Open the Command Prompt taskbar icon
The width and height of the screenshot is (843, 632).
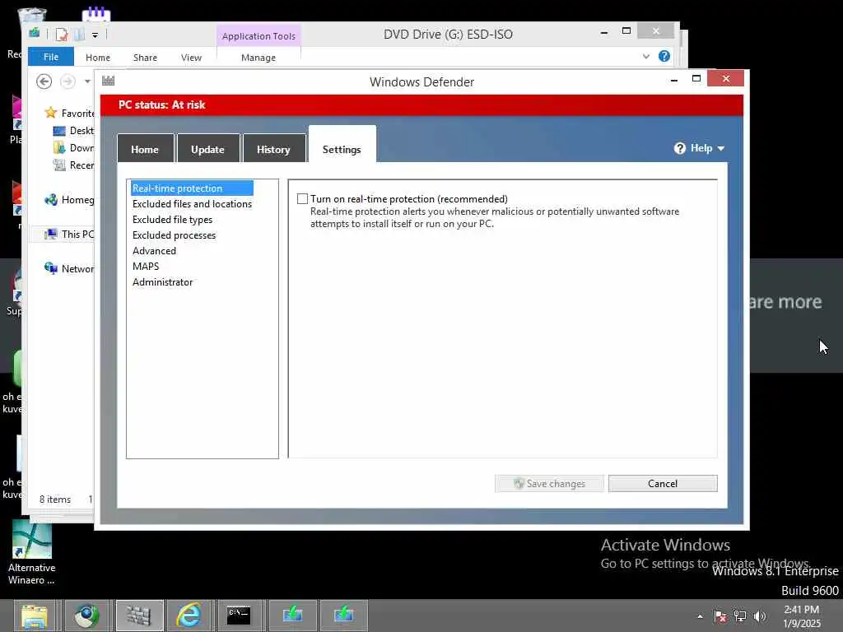(240, 616)
